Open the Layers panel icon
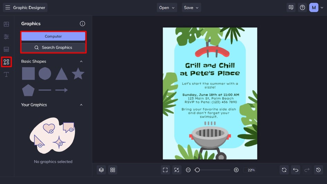Viewport: 327px width, 184px height. (x=101, y=170)
